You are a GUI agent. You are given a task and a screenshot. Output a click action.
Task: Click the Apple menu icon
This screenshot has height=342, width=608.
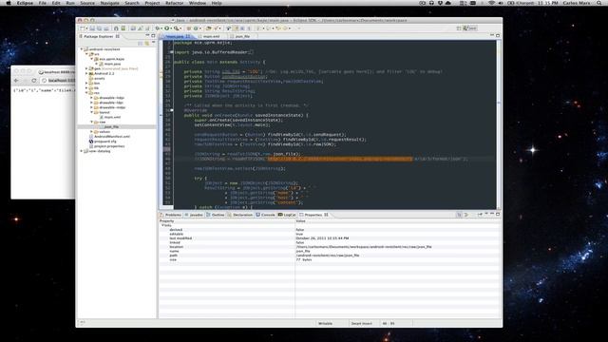coord(9,3)
